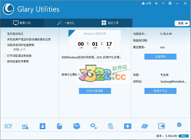Click the JooSeng@PortableA... licensee text
191x140 pixels.
(173, 81)
